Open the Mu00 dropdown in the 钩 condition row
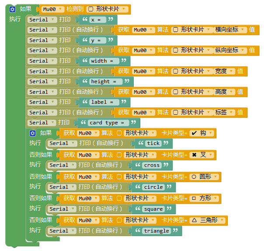Viewport: 264px width, 251px height. click(x=88, y=133)
